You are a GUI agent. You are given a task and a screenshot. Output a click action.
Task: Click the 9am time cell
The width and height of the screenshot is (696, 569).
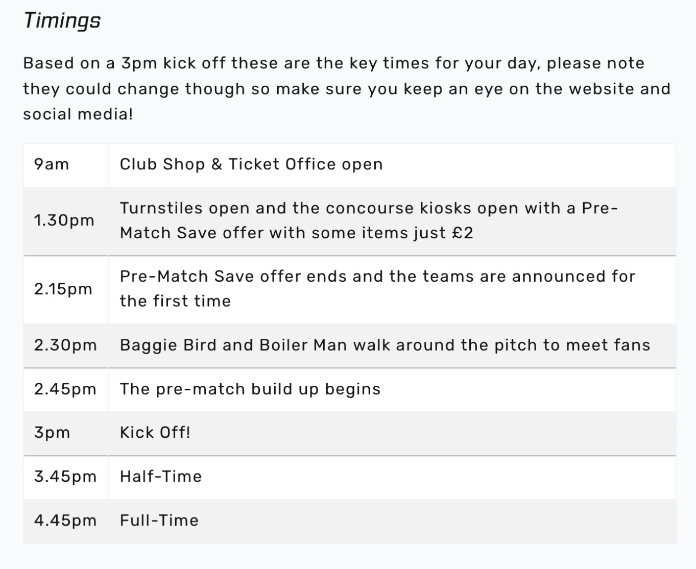coord(52,164)
